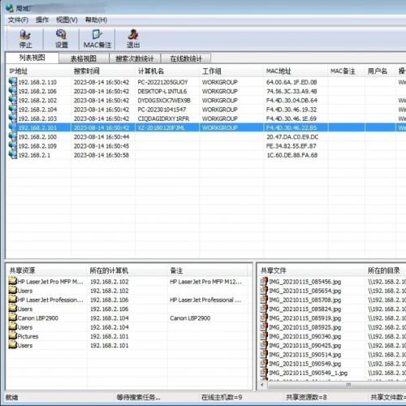The image size is (406, 406).
Task: Click the computer icon for 192.168.2.103
Action: [x=13, y=119]
